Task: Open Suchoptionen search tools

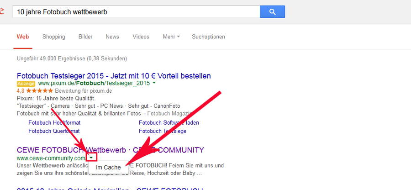Action: tap(208, 37)
